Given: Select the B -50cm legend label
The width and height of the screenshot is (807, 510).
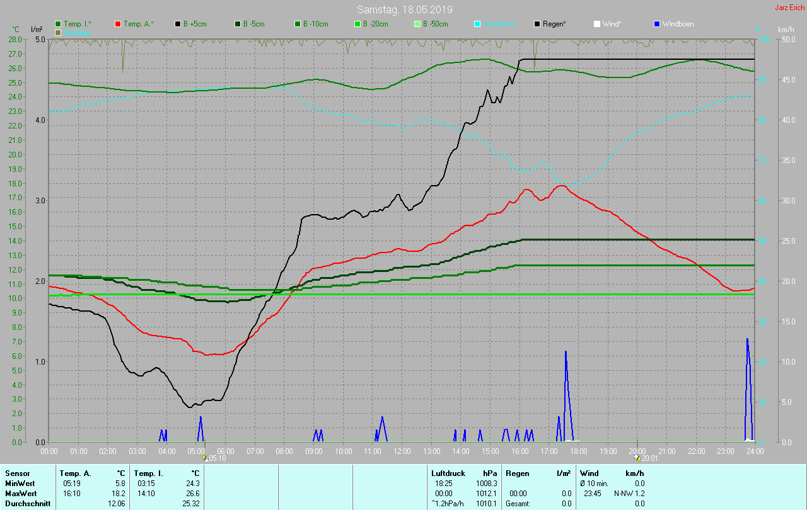Looking at the screenshot, I should point(435,24).
